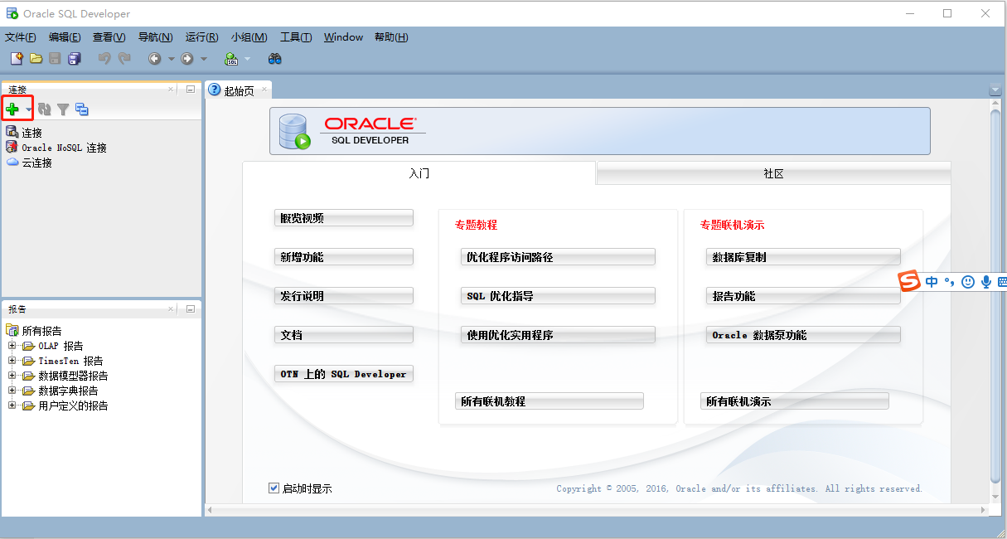
Task: Click the SQL search binoculars toolbar icon
Action: click(x=274, y=58)
